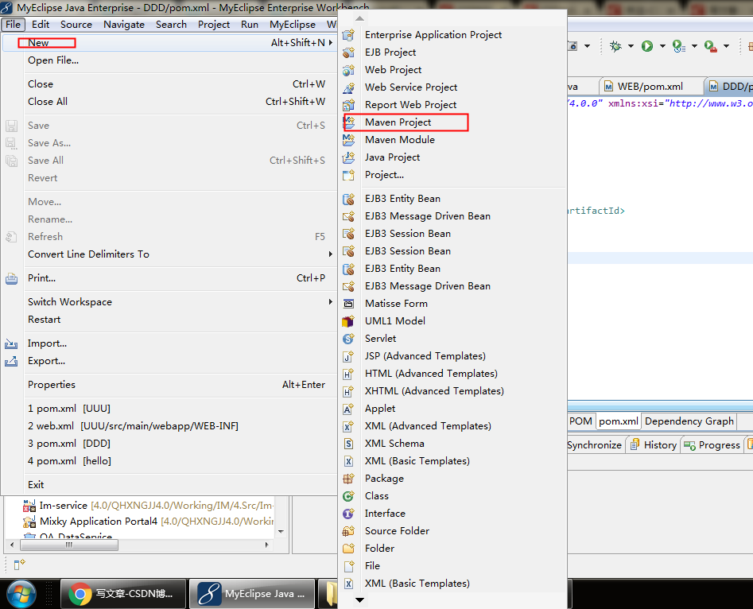Open the MyEclipse menu
Screen dimensions: 753x609
293,25
